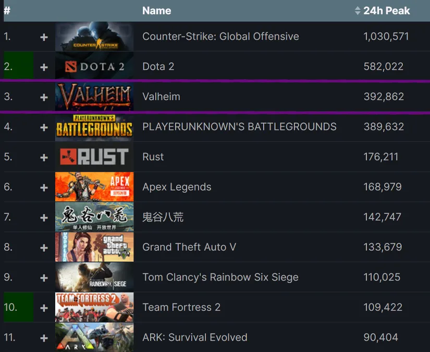Viewport: 430px width, 352px height.
Task: Open the Valheim logo thumbnail
Action: pyautogui.click(x=94, y=97)
